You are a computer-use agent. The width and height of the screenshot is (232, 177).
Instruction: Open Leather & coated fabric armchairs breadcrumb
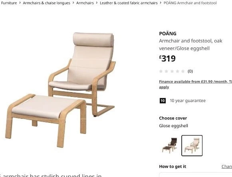[129, 3]
